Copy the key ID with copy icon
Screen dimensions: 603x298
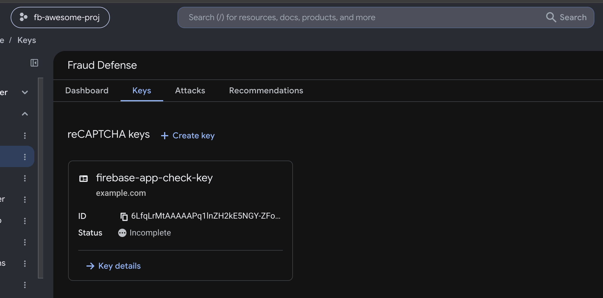pyautogui.click(x=124, y=217)
